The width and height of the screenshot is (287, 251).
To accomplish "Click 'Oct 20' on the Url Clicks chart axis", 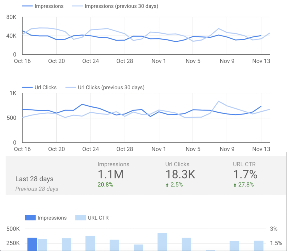I will pyautogui.click(x=56, y=149).
